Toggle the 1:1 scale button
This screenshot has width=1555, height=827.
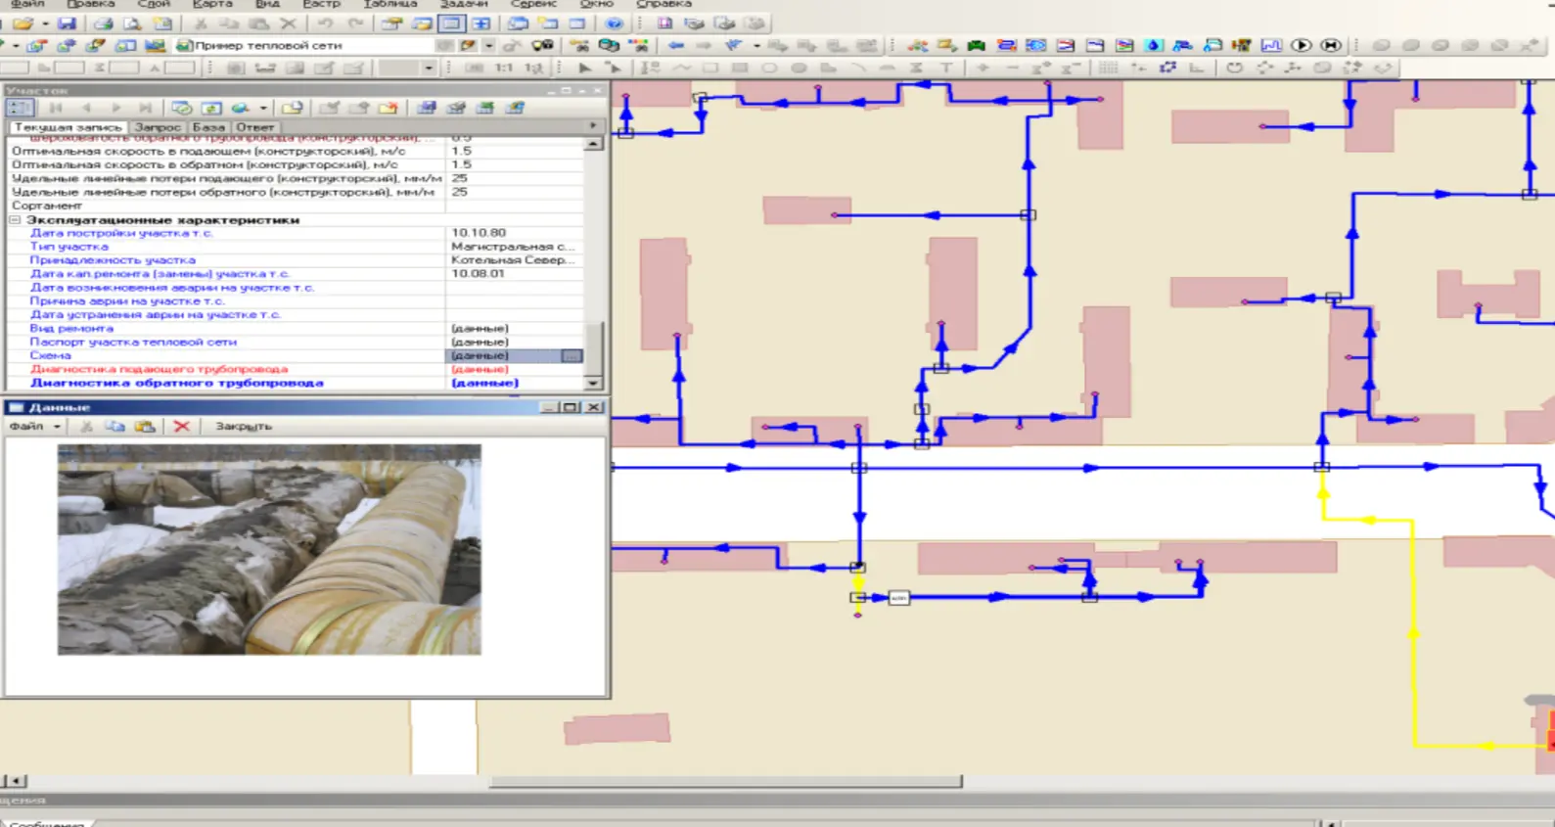503,68
